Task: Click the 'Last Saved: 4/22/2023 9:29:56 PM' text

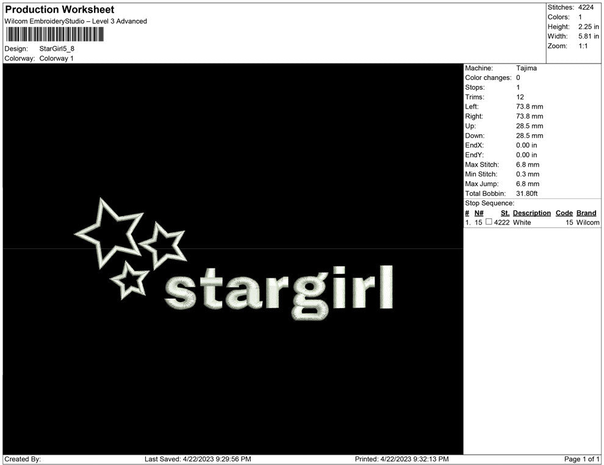Action: point(198,459)
